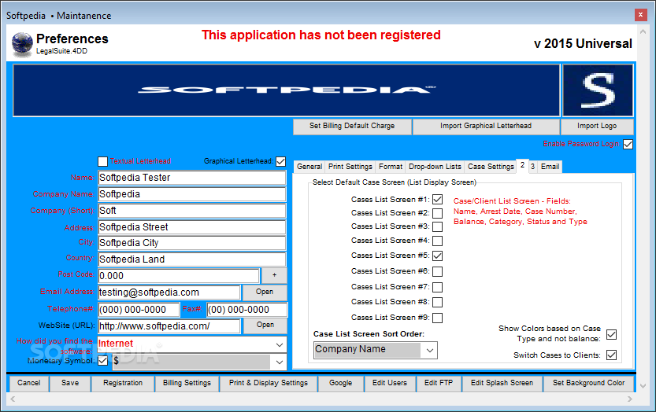Switch to the Print Settings tab
This screenshot has width=656, height=412.
[x=350, y=167]
